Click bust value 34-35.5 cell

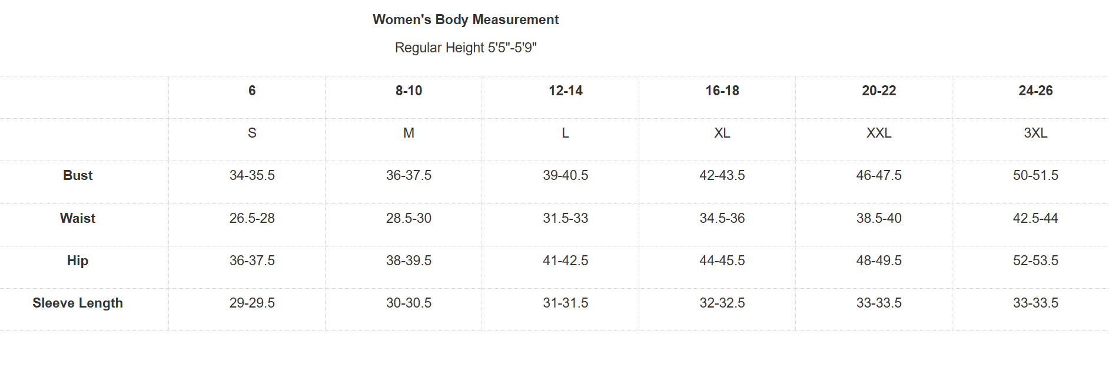click(x=252, y=175)
